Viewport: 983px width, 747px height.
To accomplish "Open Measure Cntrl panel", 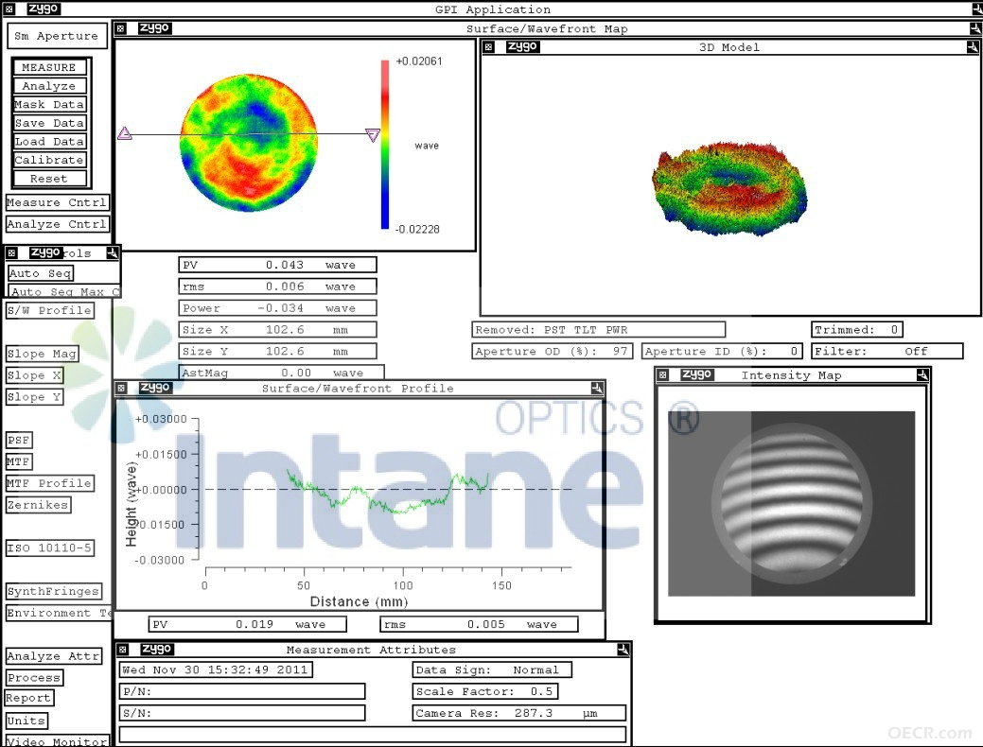I will [x=57, y=202].
